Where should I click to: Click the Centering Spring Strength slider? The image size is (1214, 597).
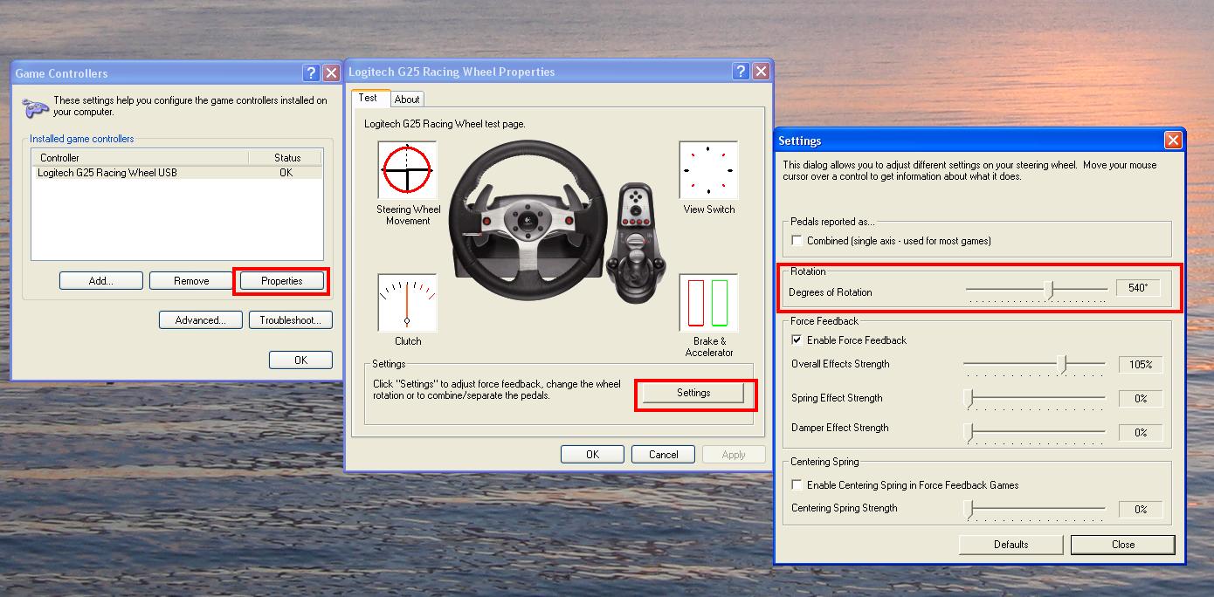1035,509
